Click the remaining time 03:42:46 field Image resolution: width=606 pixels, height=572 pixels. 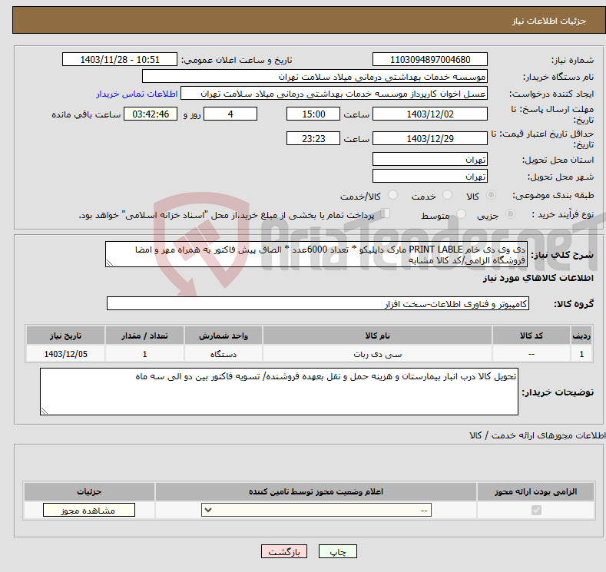[x=156, y=114]
